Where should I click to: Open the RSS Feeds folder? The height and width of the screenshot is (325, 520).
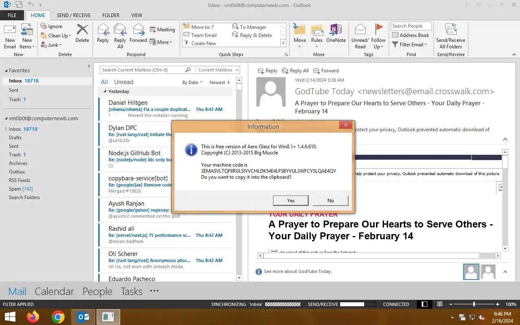pyautogui.click(x=19, y=180)
